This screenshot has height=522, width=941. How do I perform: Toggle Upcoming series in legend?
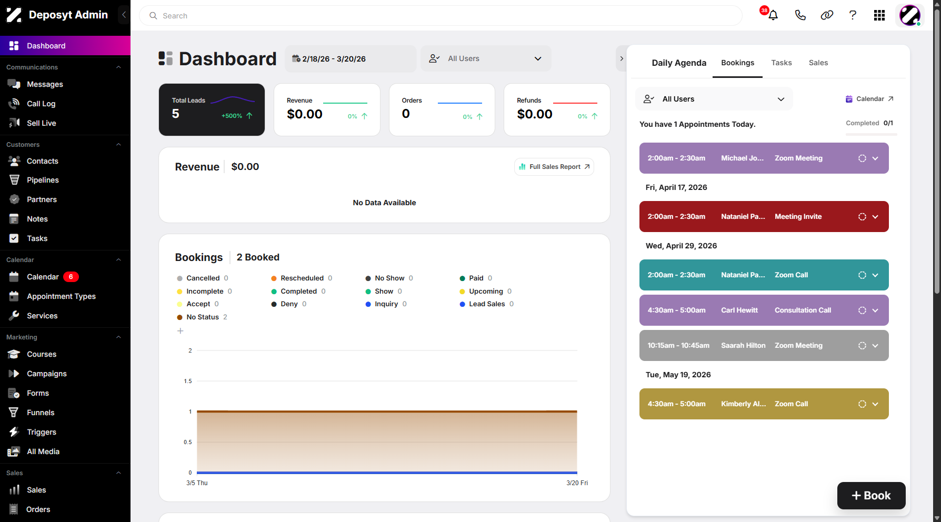coord(486,291)
